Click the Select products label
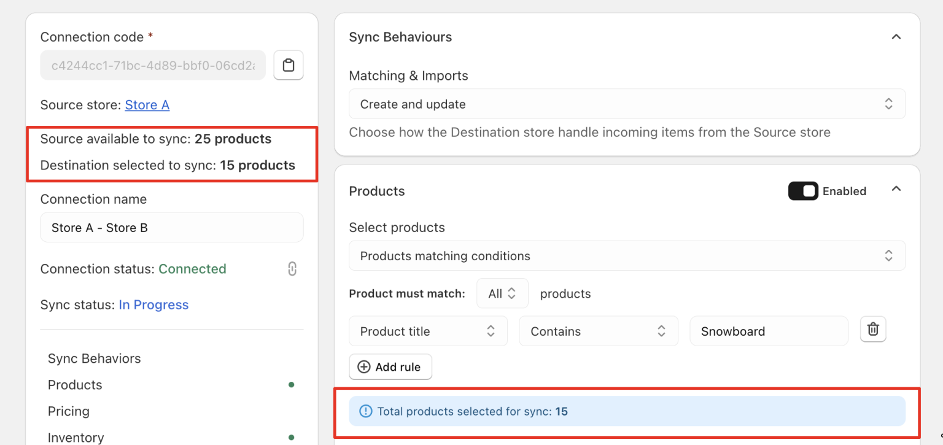 (397, 227)
